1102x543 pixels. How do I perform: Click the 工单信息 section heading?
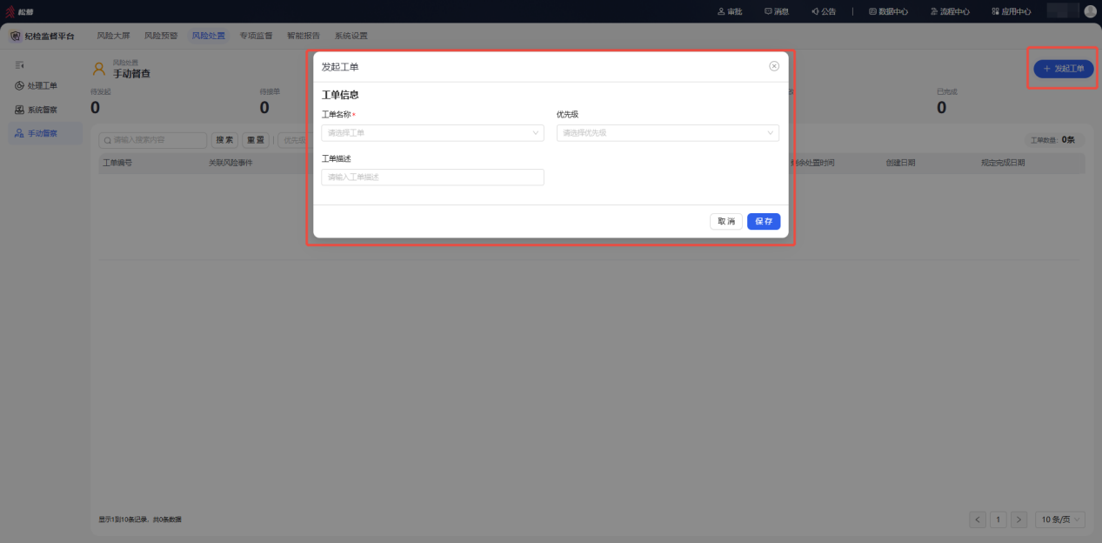[340, 95]
